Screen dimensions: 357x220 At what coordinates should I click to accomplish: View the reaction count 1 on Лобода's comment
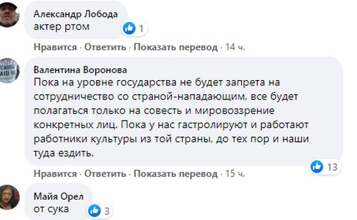click(142, 29)
